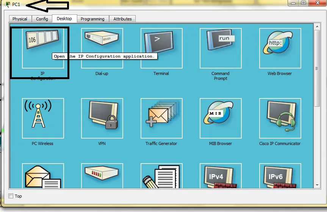Image resolution: width=327 pixels, height=212 pixels.
Task: Click the PC Wireless label text
Action: tap(42, 143)
